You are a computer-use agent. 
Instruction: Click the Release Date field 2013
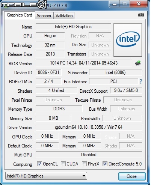click(50, 54)
